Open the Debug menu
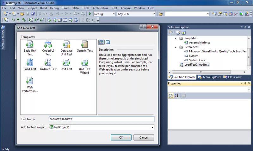 [x=54, y=8]
